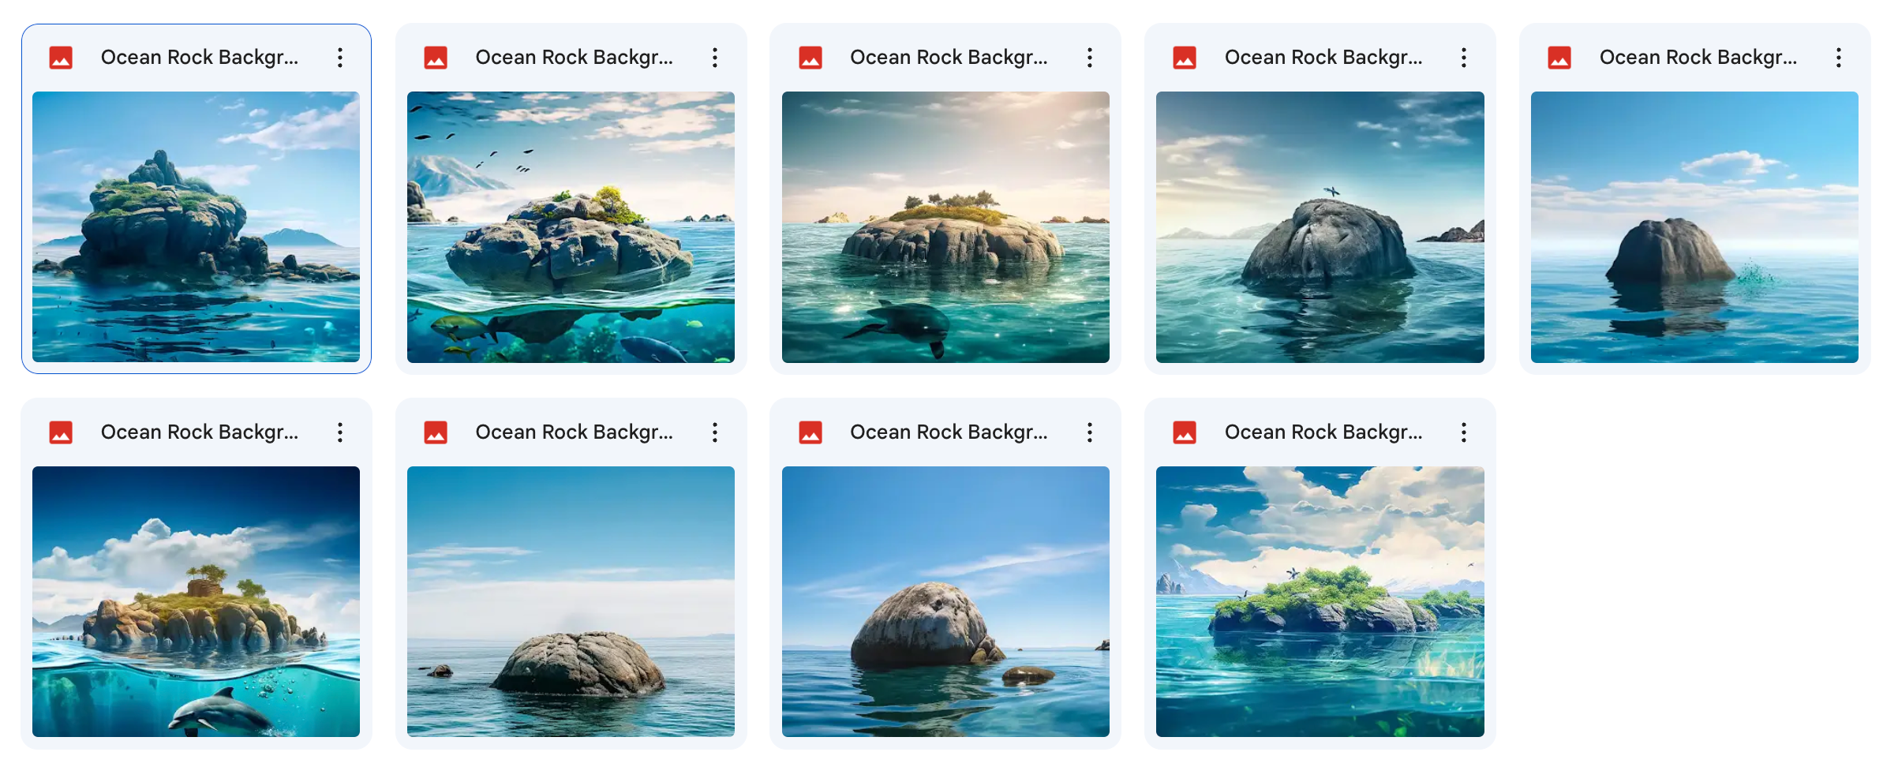1883x767 pixels.
Task: Open three-dot menu for sea turtle rock card
Action: coord(1090,58)
